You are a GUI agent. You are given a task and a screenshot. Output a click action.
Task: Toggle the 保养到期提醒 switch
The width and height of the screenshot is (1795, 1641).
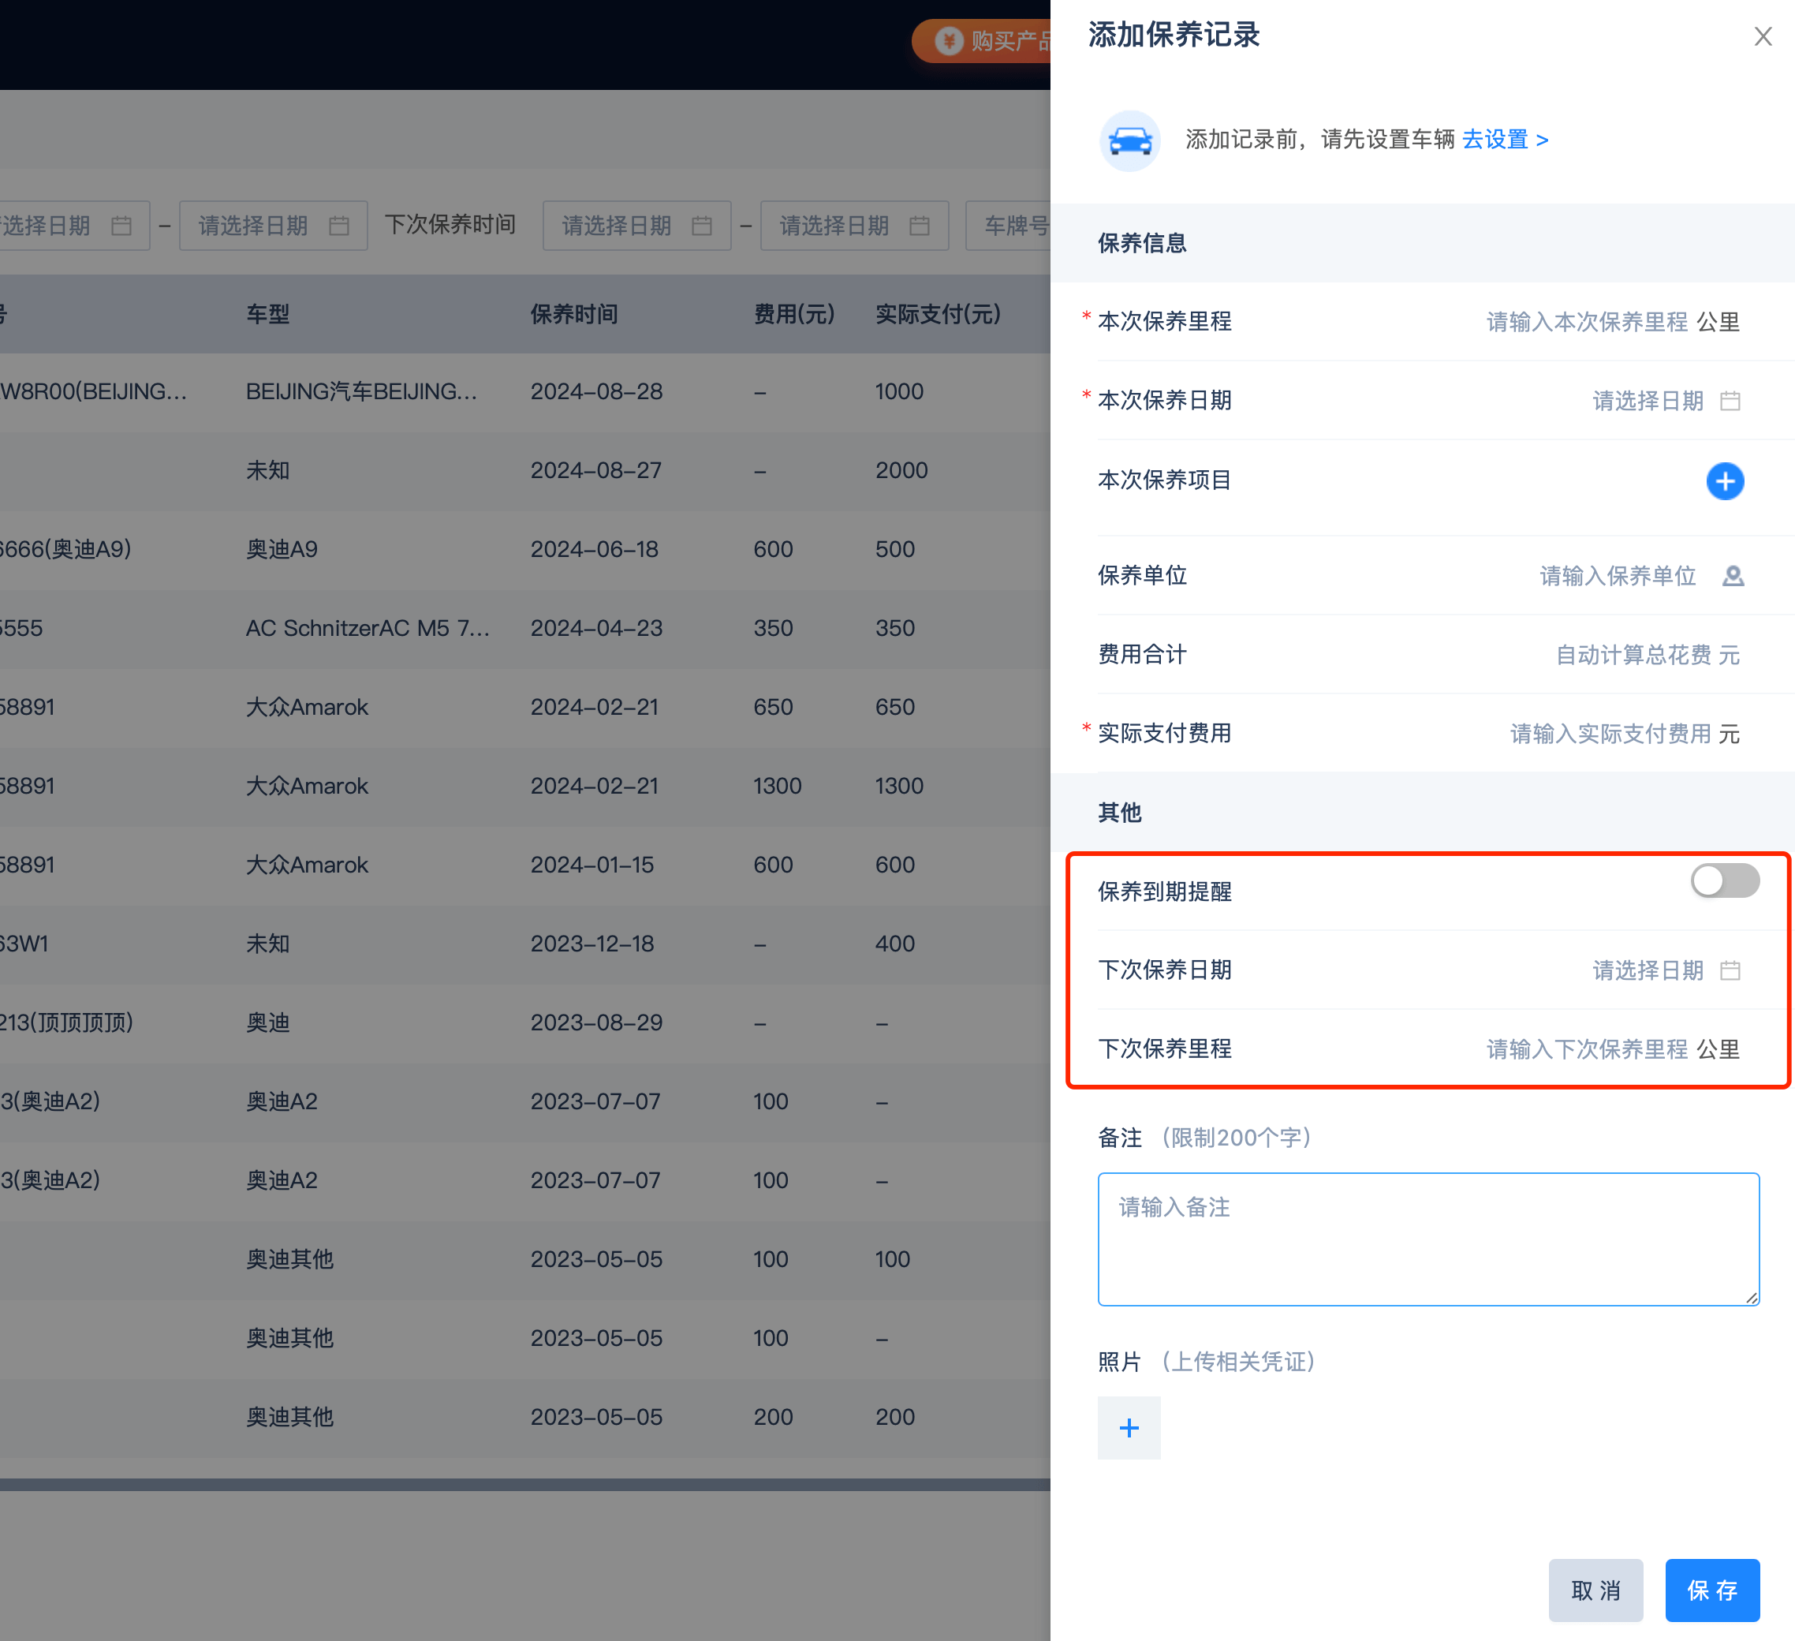pos(1725,881)
